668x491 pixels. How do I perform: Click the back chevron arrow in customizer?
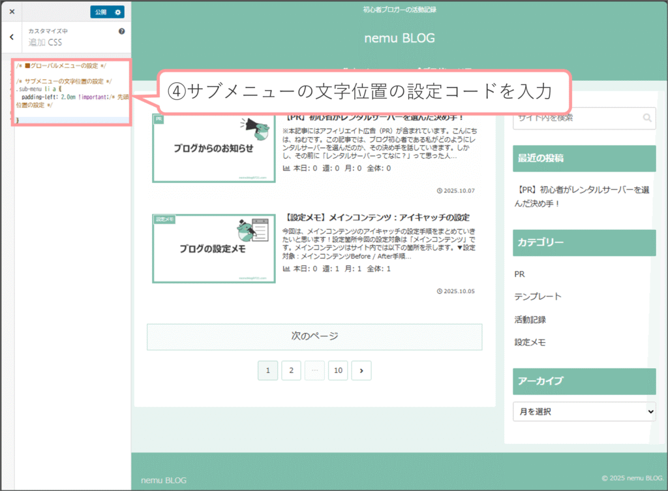(12, 37)
